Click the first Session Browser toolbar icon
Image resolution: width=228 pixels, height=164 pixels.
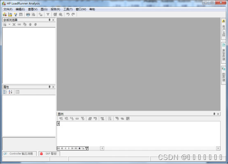point(5,25)
